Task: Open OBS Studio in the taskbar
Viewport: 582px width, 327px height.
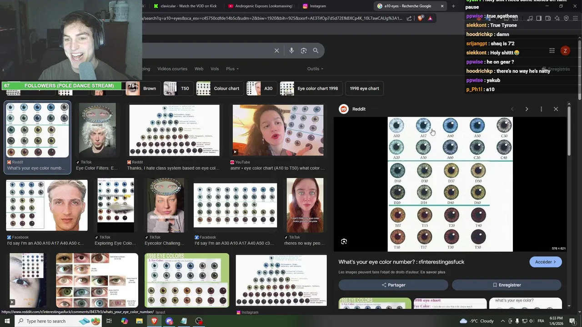Action: (199, 321)
